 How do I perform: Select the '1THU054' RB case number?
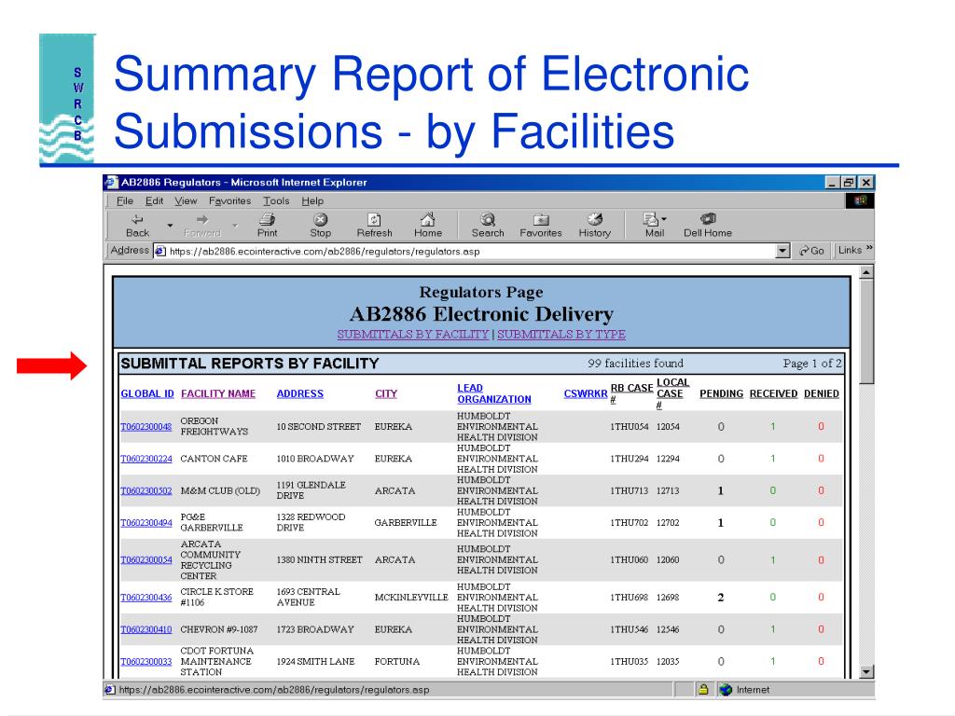pyautogui.click(x=630, y=427)
